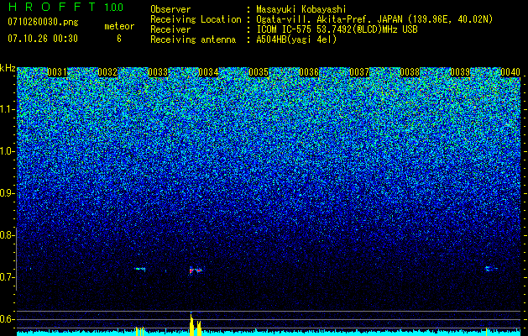528x336 pixels.
Task: Select the file name 0710260030.png
Action: coord(43,23)
